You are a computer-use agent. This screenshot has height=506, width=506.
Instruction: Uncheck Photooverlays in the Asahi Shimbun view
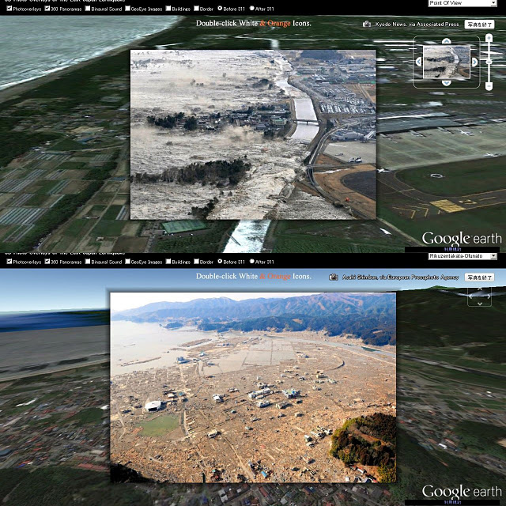[x=9, y=262]
